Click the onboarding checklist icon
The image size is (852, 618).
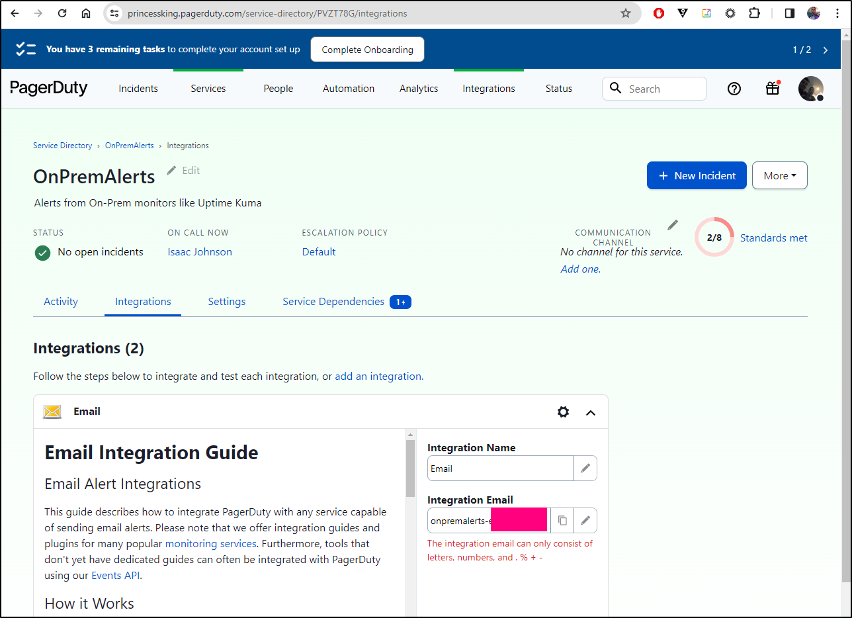(x=26, y=49)
